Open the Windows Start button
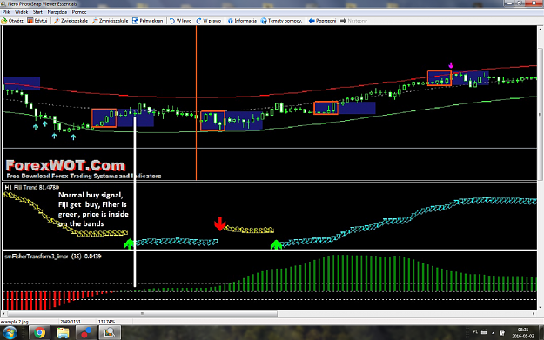The width and height of the screenshot is (544, 340). (10, 333)
